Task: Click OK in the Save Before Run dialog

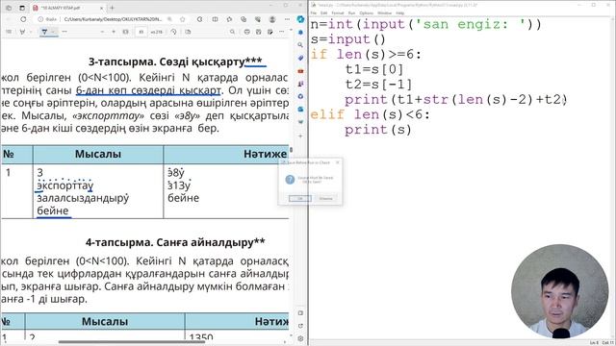Action: pos(300,199)
